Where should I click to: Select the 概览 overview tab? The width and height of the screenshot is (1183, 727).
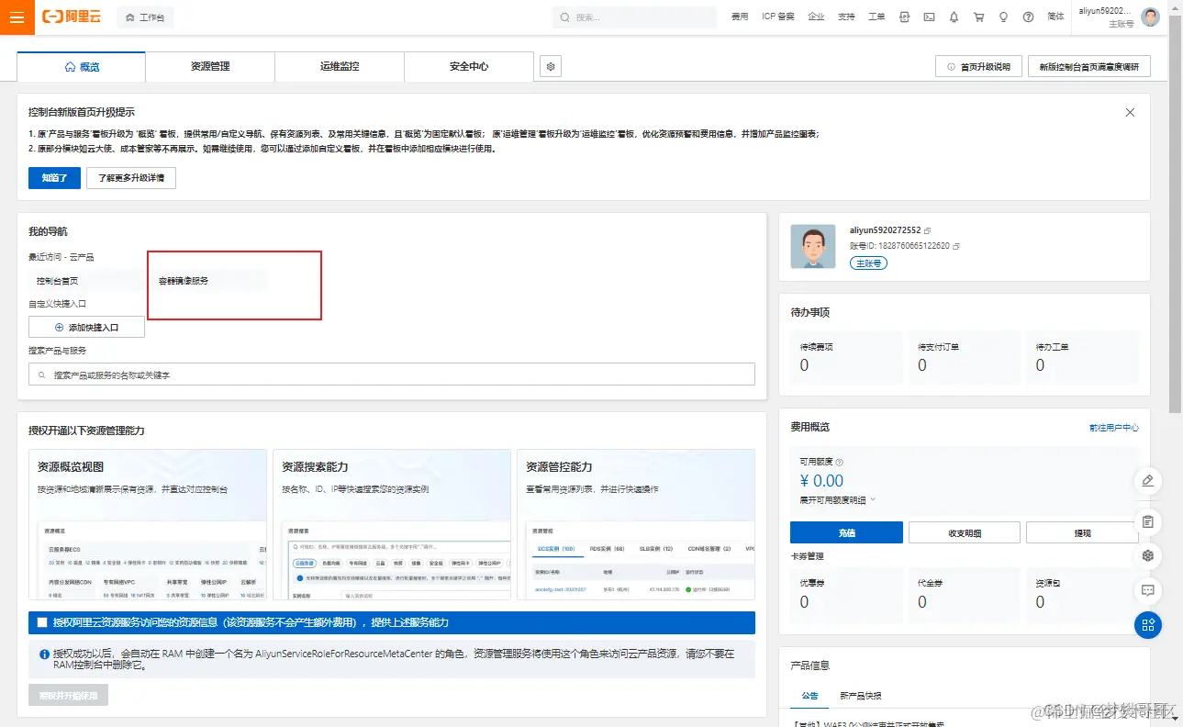point(81,66)
